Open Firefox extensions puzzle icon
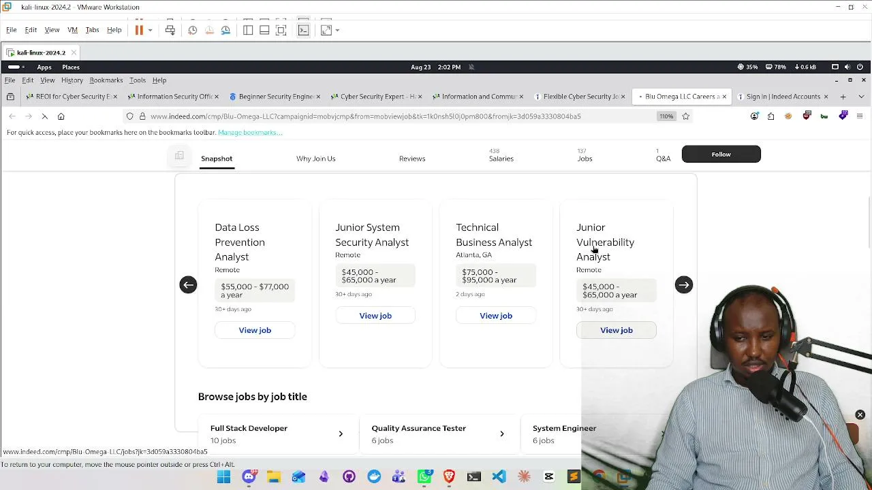Viewport: 872px width, 490px height. (x=771, y=116)
